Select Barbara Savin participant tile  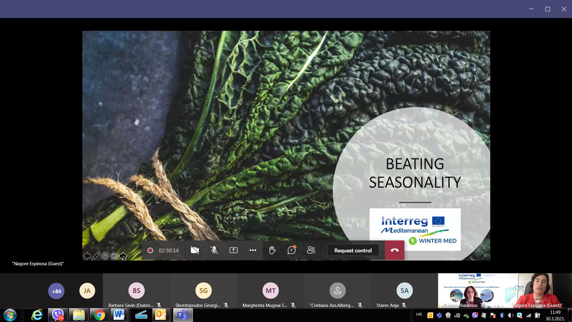point(136,291)
